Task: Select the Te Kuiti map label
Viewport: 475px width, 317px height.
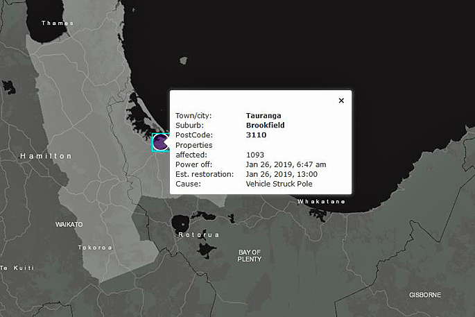Action: click(15, 268)
